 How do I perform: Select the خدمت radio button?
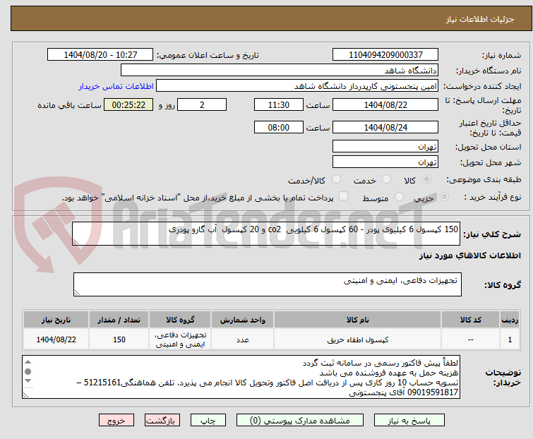click(x=386, y=179)
